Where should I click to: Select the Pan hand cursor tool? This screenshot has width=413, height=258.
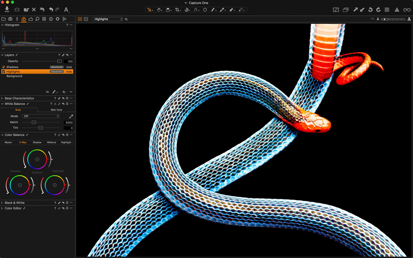click(x=159, y=10)
